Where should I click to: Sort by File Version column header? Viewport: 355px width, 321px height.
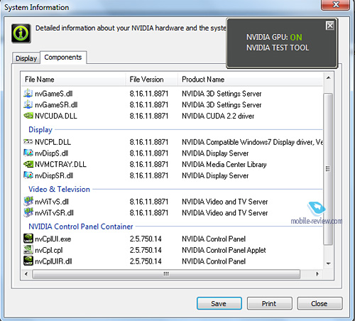(x=151, y=80)
